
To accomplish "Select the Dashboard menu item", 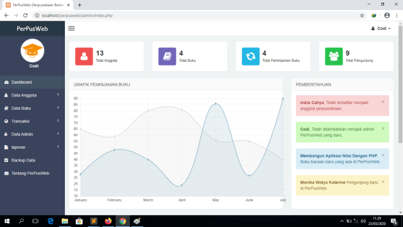I will 32,83.
